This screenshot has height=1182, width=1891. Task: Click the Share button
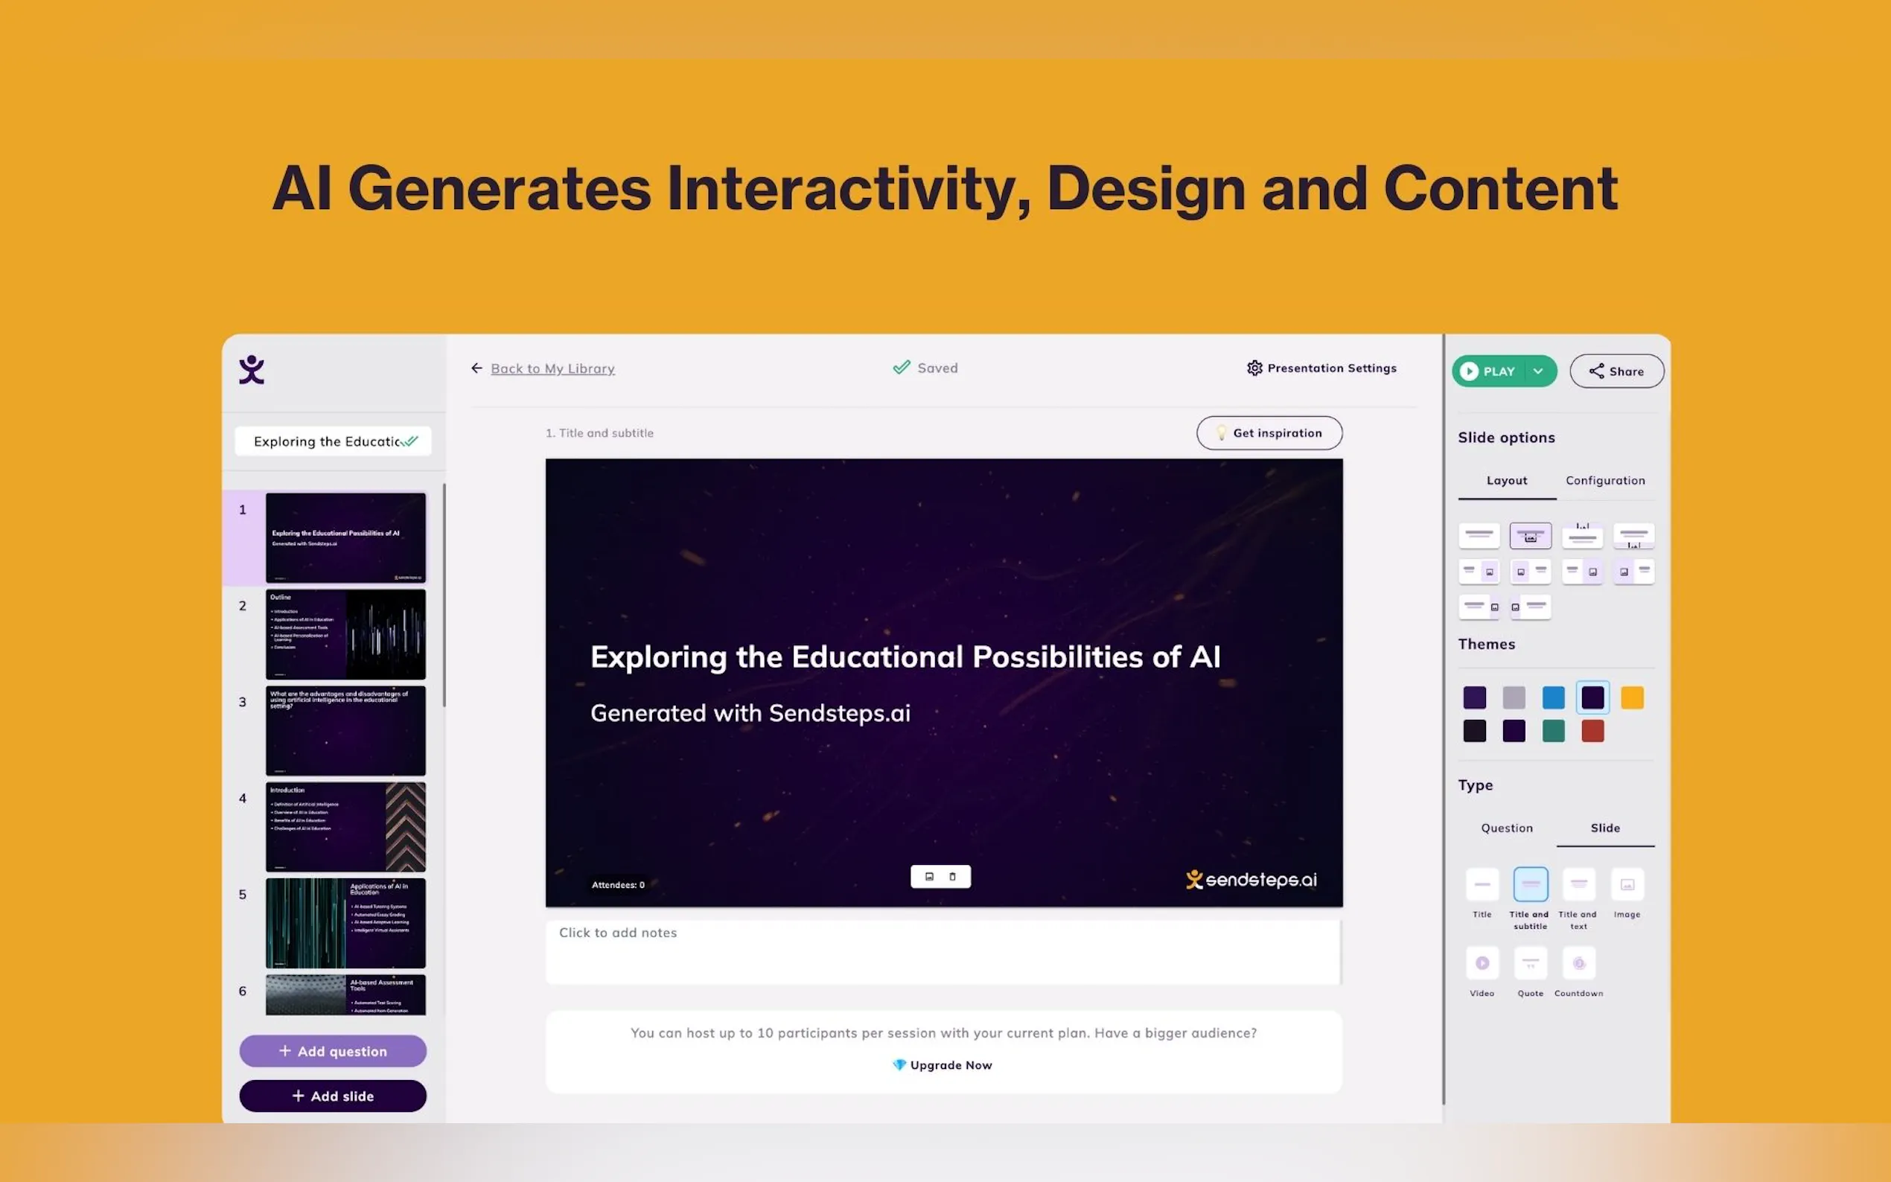coord(1616,371)
